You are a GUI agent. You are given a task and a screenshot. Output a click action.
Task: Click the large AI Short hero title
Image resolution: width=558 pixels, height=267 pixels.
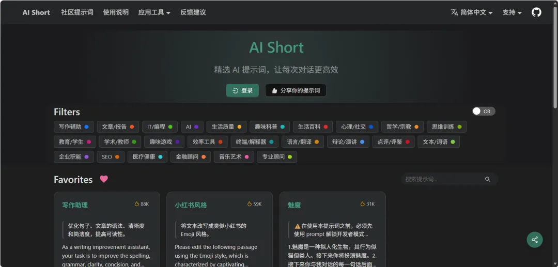pos(276,48)
